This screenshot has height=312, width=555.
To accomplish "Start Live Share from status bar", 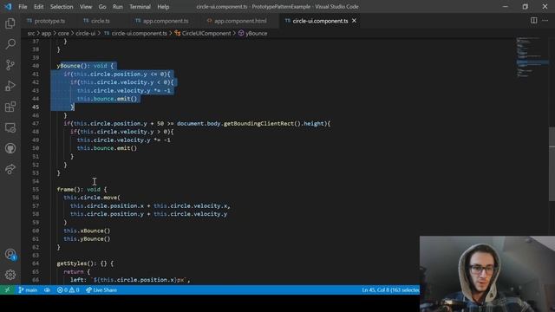I will point(101,290).
